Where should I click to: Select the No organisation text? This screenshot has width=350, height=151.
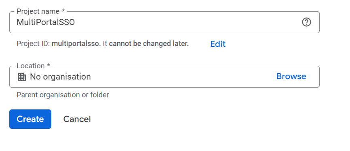60,77
